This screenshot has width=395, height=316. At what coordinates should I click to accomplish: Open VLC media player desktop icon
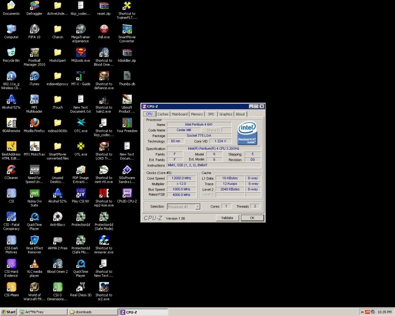tap(34, 264)
